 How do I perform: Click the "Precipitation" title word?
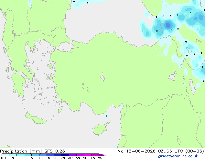(14, 151)
